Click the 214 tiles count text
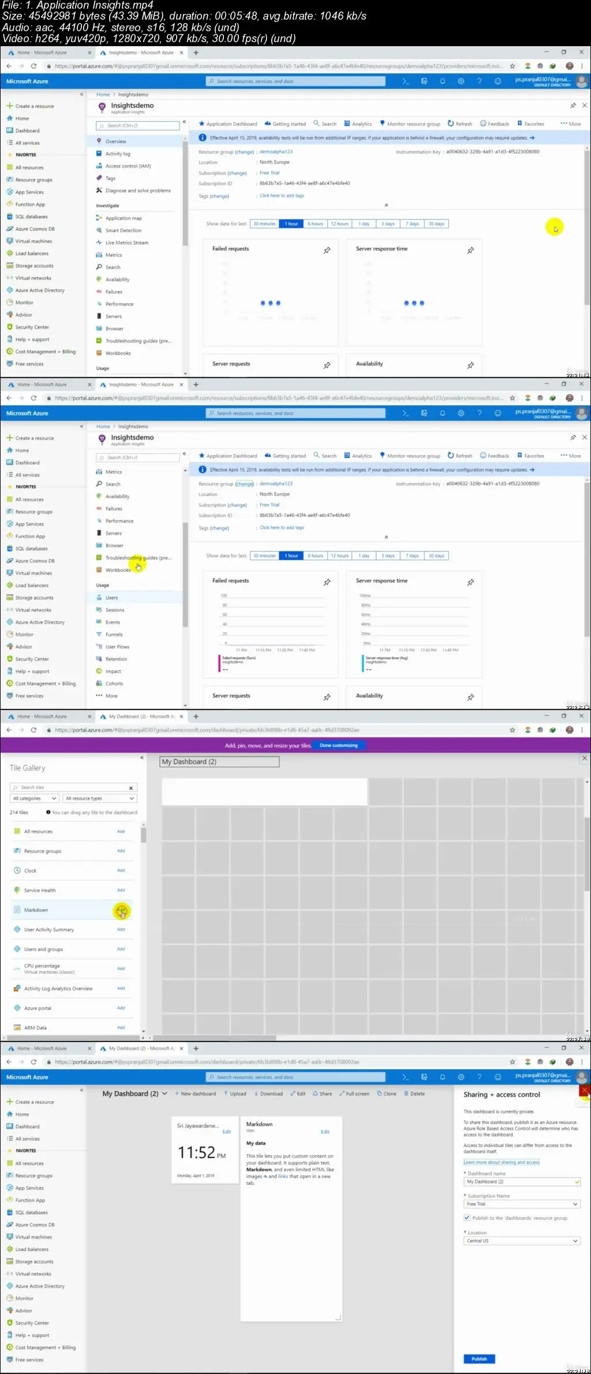Image resolution: width=591 pixels, height=1374 pixels. click(18, 812)
